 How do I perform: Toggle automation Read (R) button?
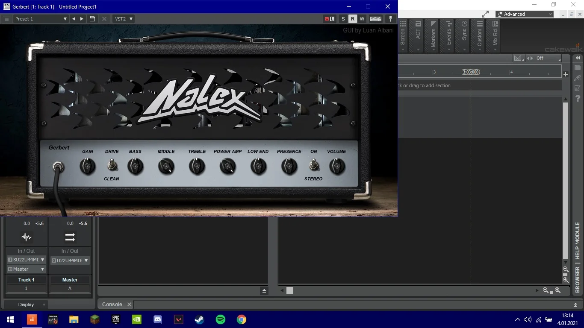pos(352,19)
